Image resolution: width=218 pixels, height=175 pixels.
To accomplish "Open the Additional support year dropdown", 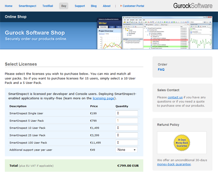I will (x=126, y=150).
